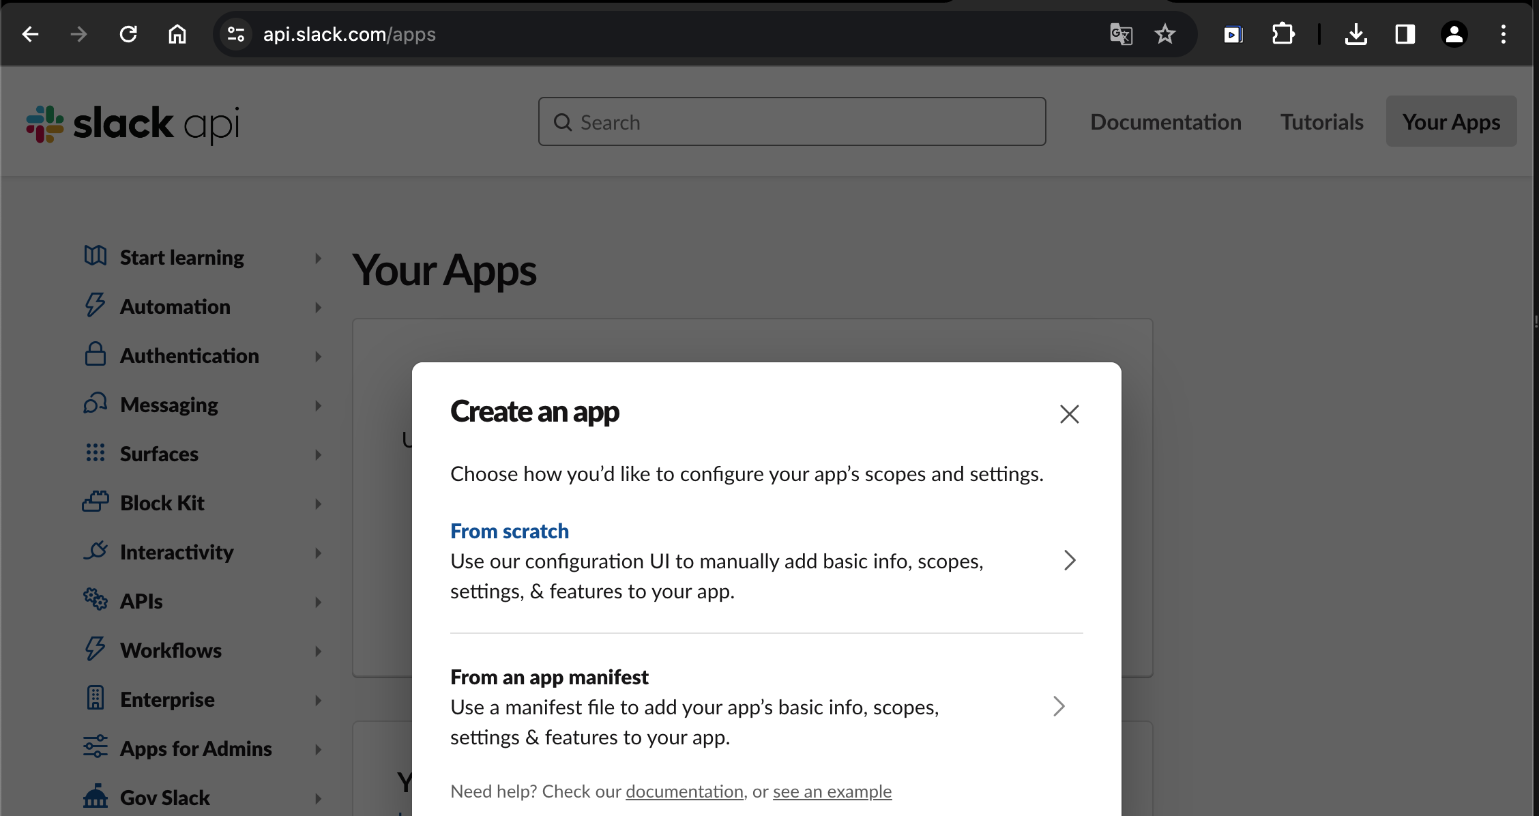Reload the page with refresh icon
The width and height of the screenshot is (1539, 816).
point(128,34)
